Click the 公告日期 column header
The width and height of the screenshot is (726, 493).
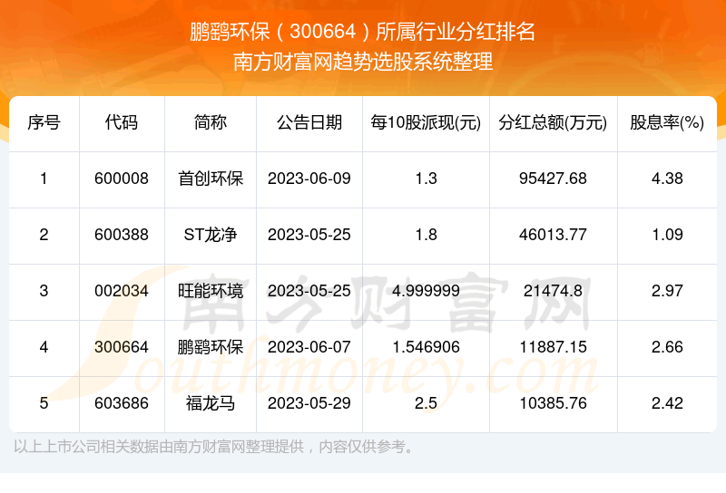point(309,122)
